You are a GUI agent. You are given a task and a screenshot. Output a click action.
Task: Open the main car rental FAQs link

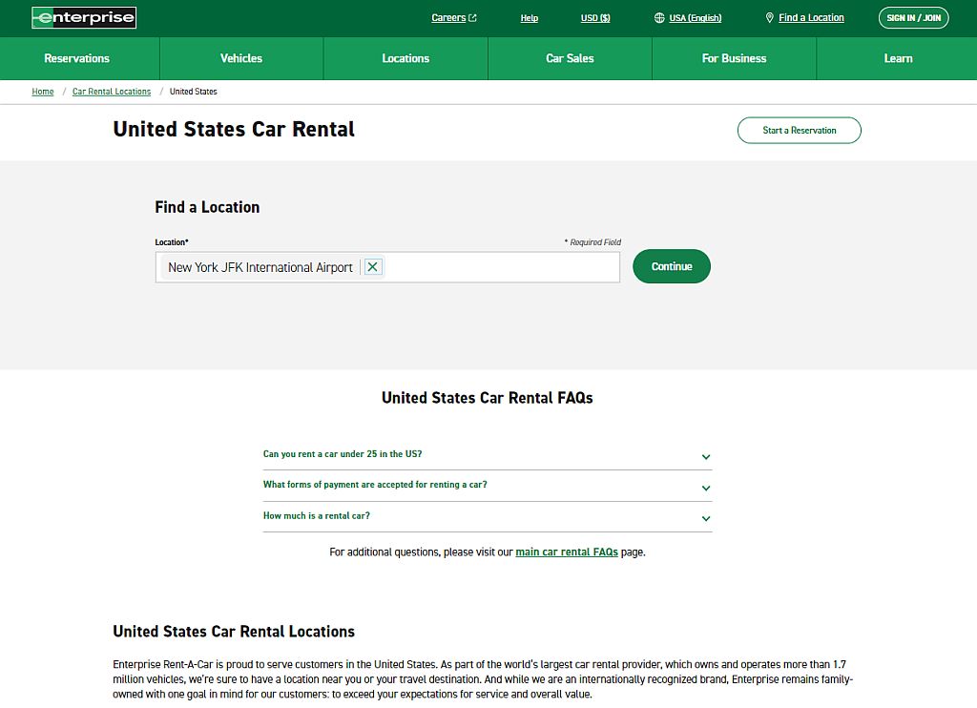566,552
